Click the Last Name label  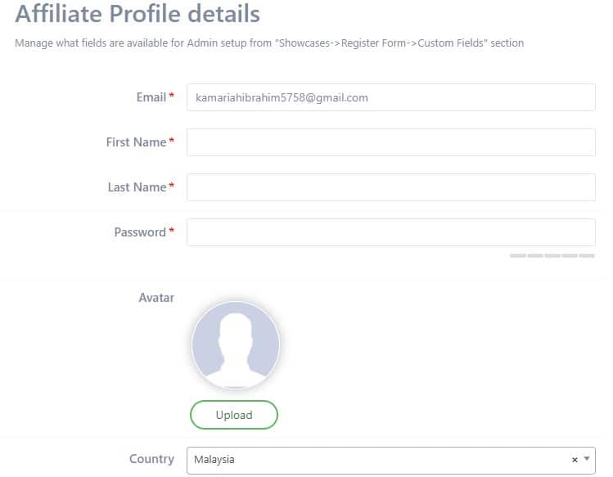[137, 187]
